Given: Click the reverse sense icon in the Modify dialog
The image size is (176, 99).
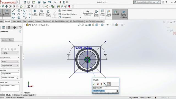Looking at the screenshot, I should (105, 84).
